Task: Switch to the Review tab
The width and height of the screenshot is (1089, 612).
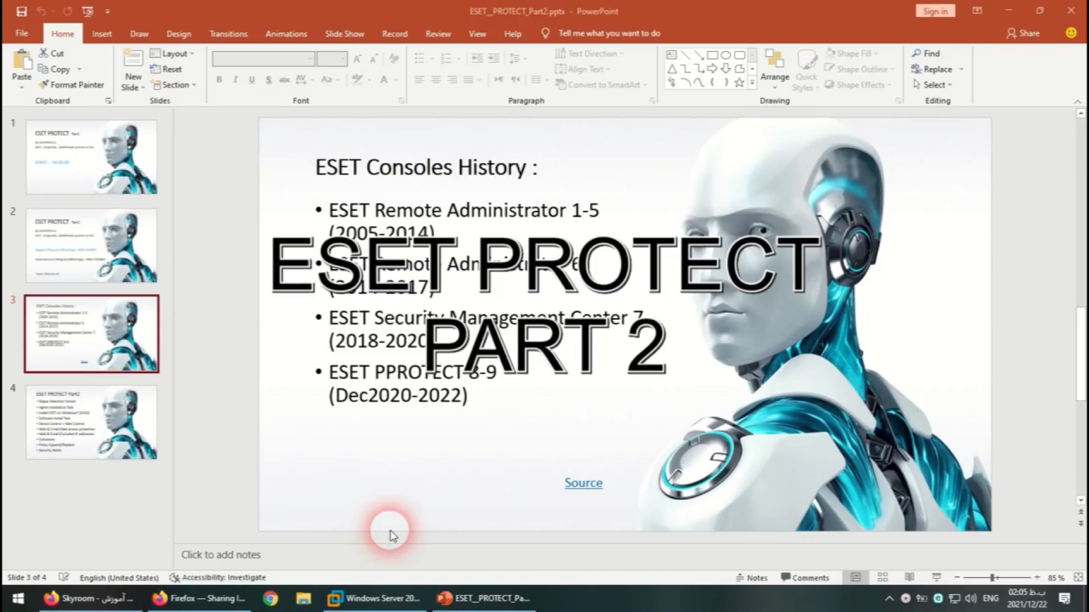Action: click(438, 33)
